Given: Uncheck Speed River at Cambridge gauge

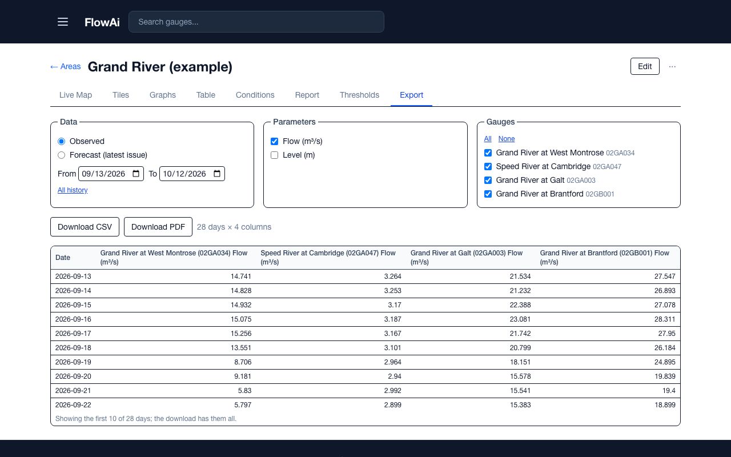Looking at the screenshot, I should (x=488, y=166).
